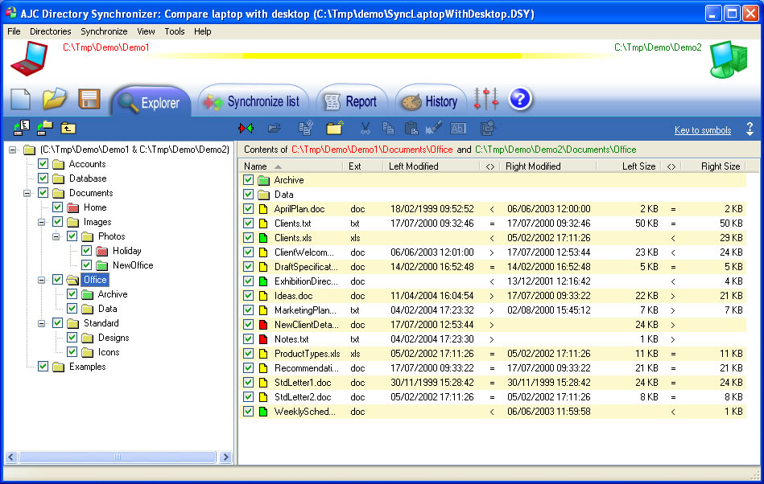Switch to the Synchronize list tab

coord(254,100)
